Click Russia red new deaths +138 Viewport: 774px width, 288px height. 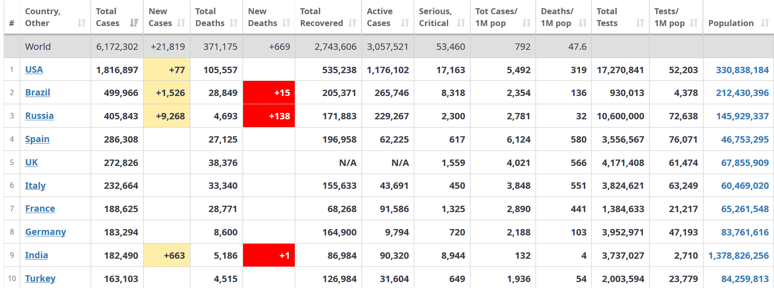269,116
